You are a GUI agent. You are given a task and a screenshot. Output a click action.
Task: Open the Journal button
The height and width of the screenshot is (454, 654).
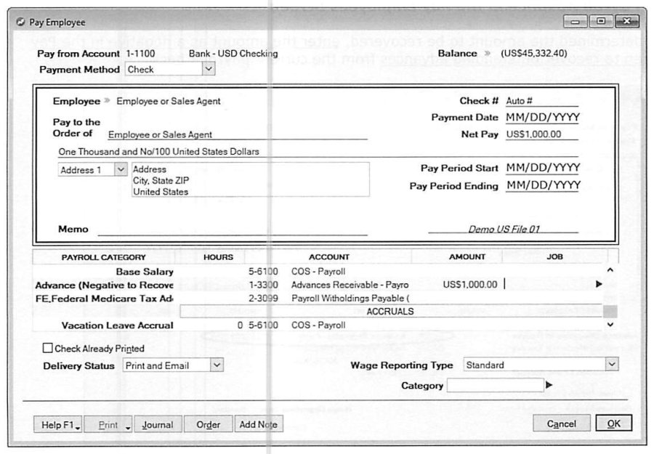coord(158,424)
